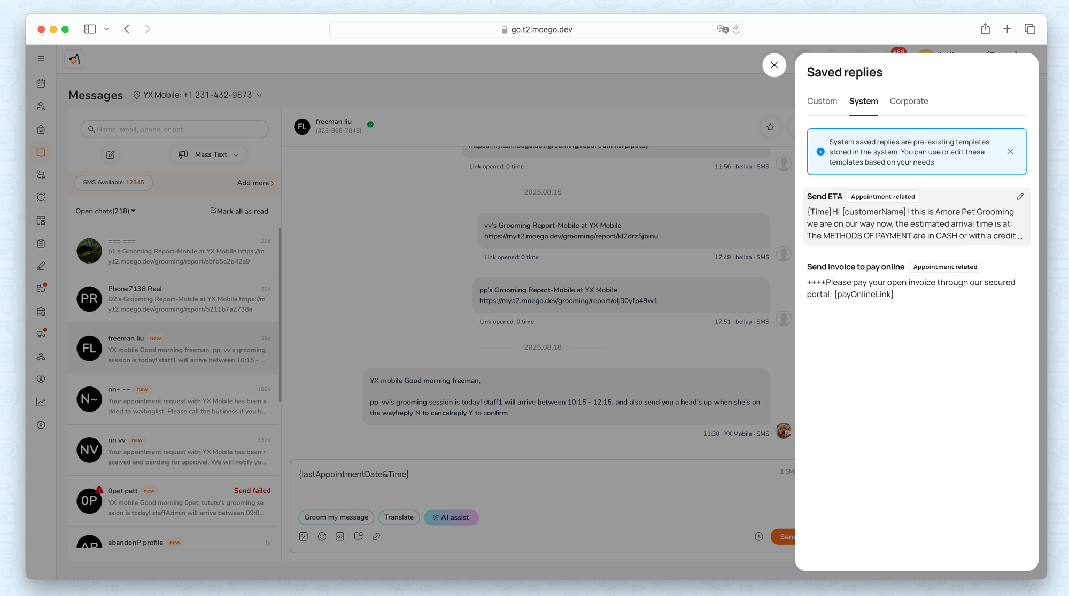Switch to the Custom saved replies tab
Screen dimensions: 1069x596
(822, 102)
